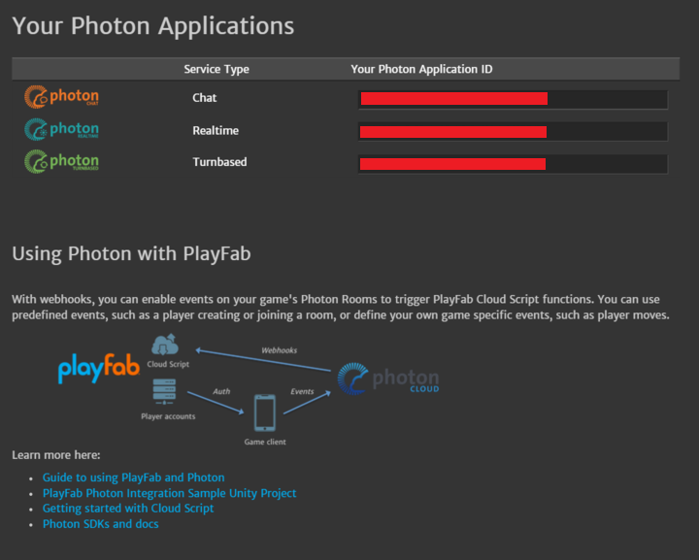Click the Webhooks arrow label in diagram
Screen dimensions: 699x560
tap(279, 350)
